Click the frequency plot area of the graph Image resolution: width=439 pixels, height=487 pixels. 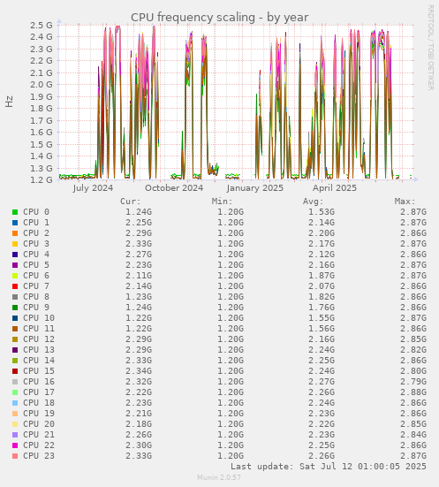click(x=236, y=103)
